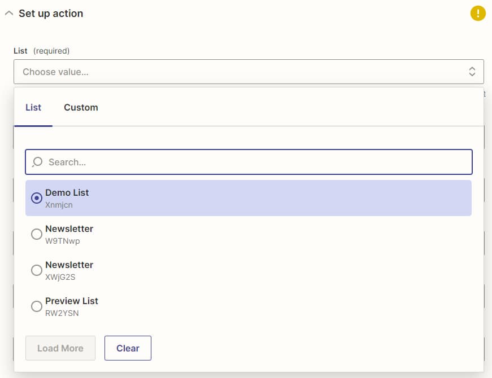
Task: Select Newsletter XWjG2S radio button
Action: (x=37, y=270)
